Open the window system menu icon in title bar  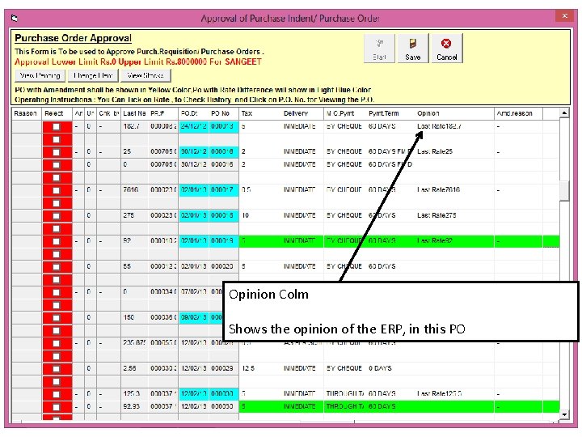pyautogui.click(x=15, y=18)
